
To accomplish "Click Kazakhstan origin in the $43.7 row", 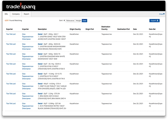I will pos(74,34).
